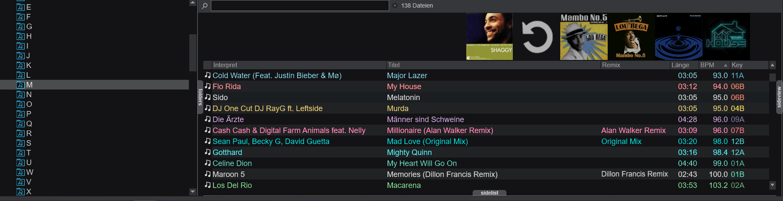Open the M filter folder
783x201 pixels.
pyautogui.click(x=29, y=85)
